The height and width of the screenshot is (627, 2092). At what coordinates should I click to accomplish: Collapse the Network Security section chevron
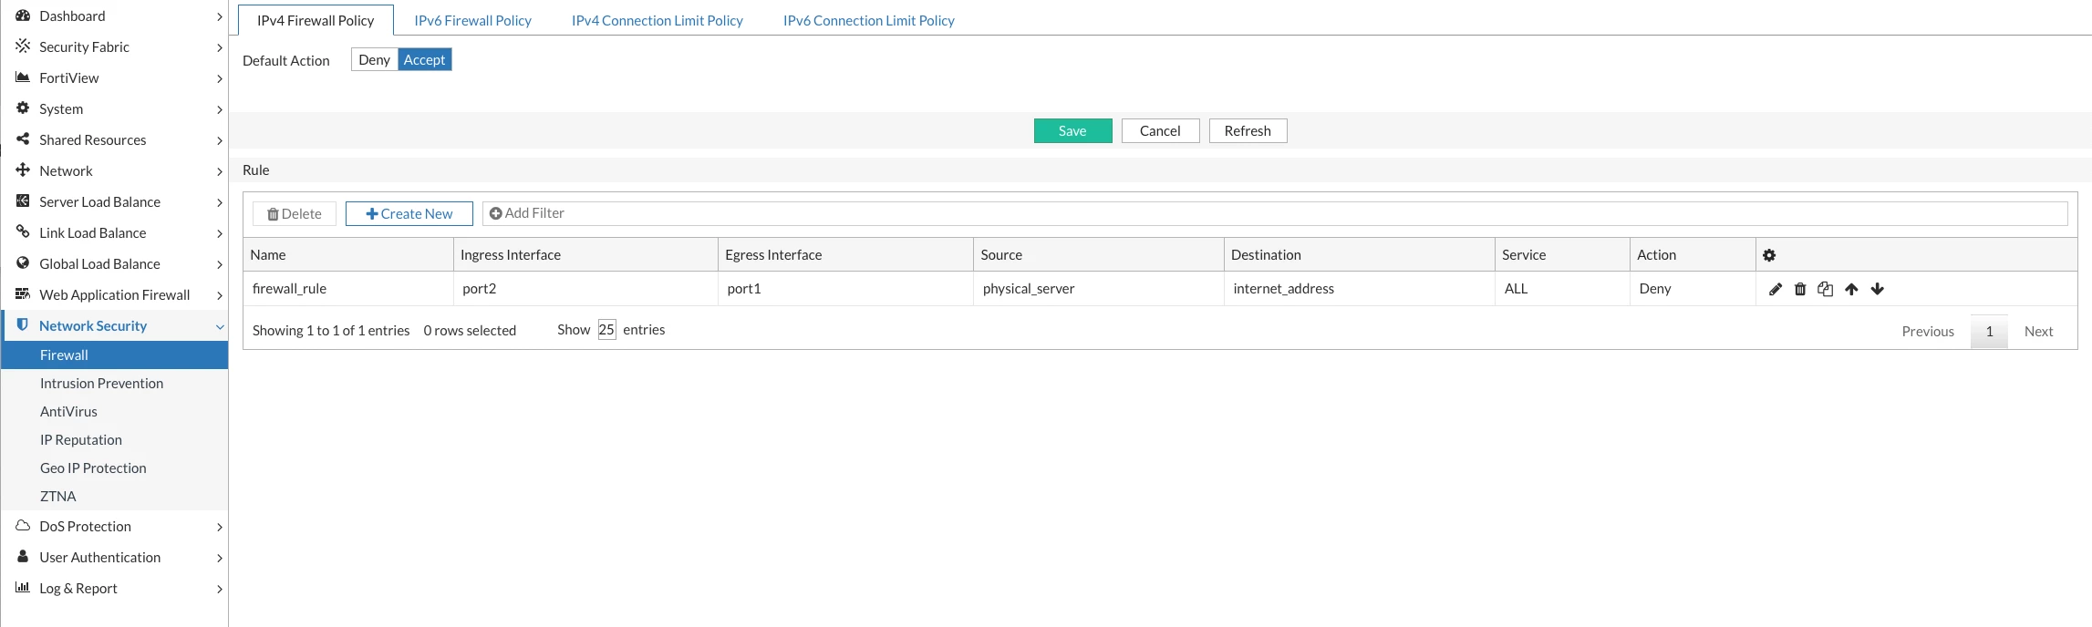(x=220, y=326)
